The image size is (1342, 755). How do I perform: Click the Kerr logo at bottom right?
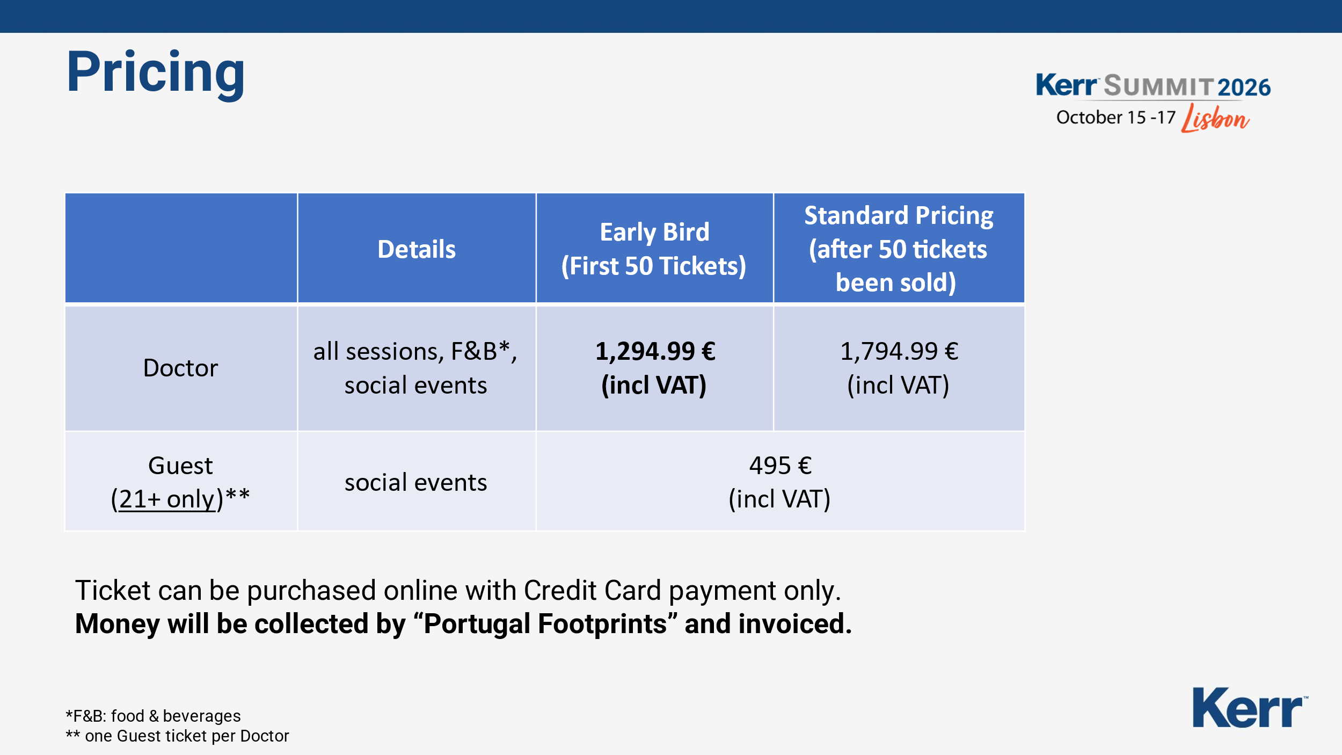click(x=1249, y=708)
